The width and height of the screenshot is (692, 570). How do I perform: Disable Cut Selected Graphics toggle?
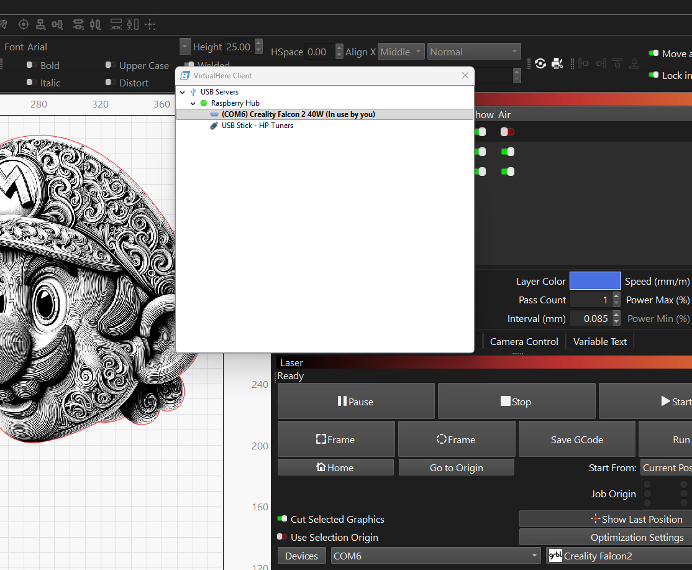tap(282, 519)
